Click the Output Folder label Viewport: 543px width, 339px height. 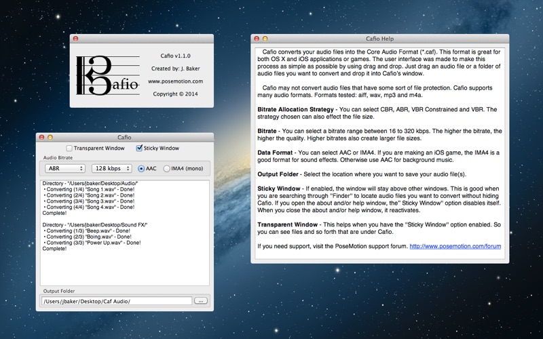click(x=59, y=291)
